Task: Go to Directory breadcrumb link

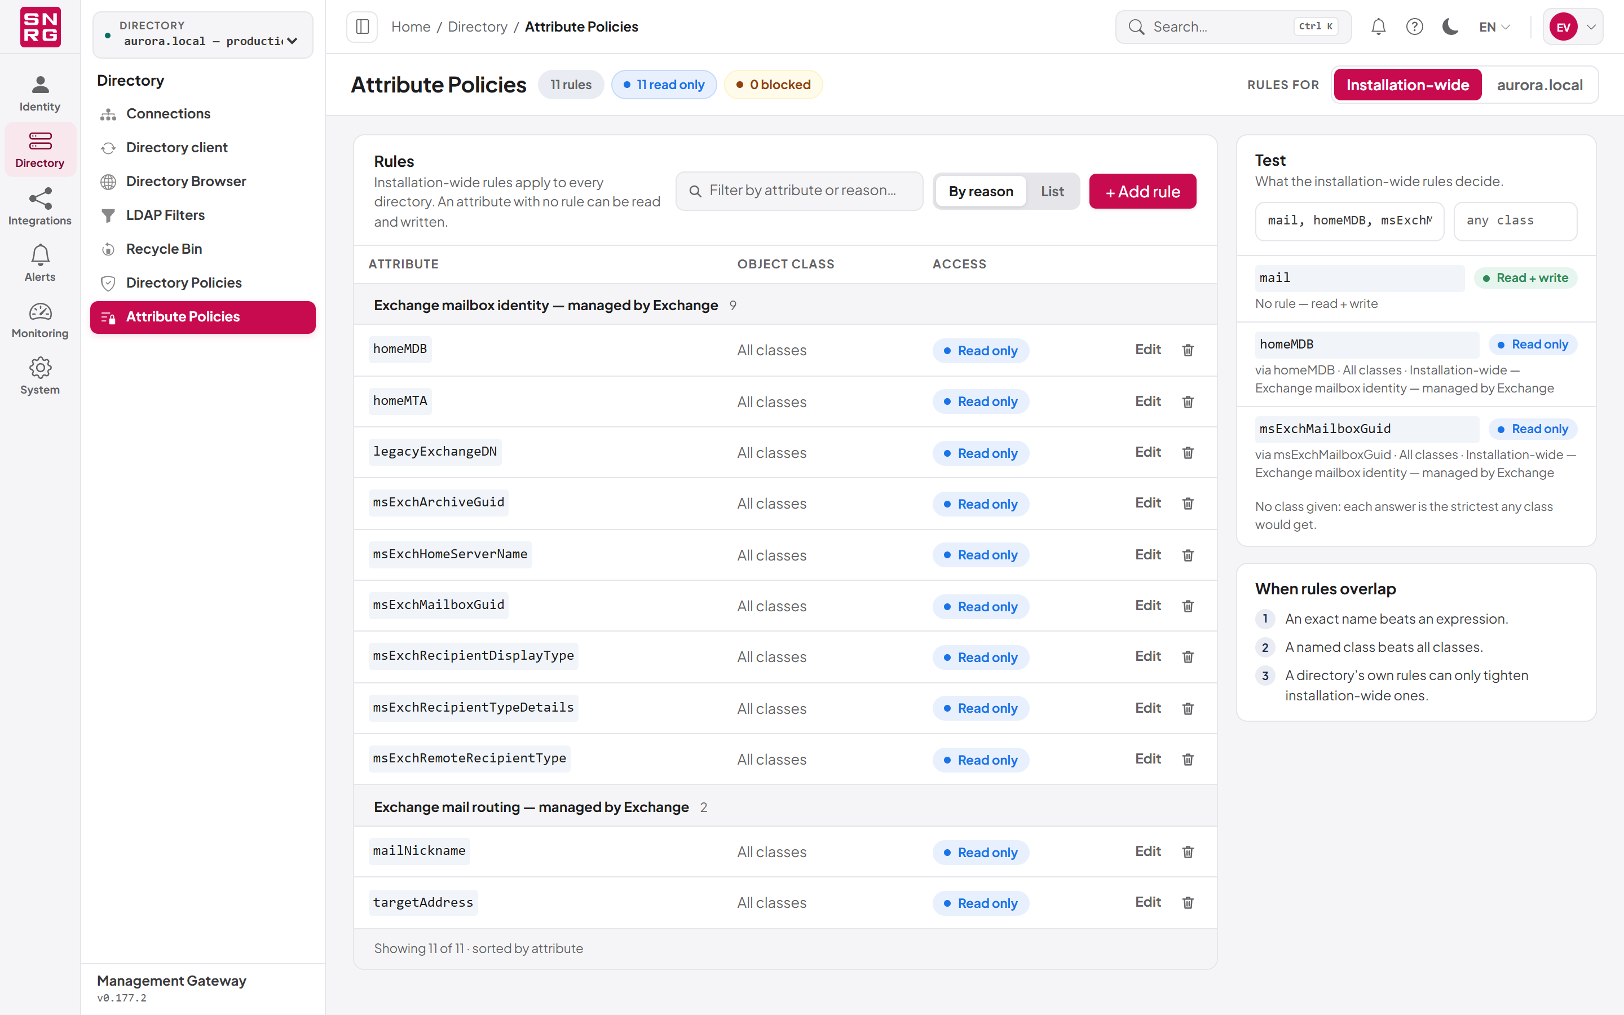Action: (477, 27)
